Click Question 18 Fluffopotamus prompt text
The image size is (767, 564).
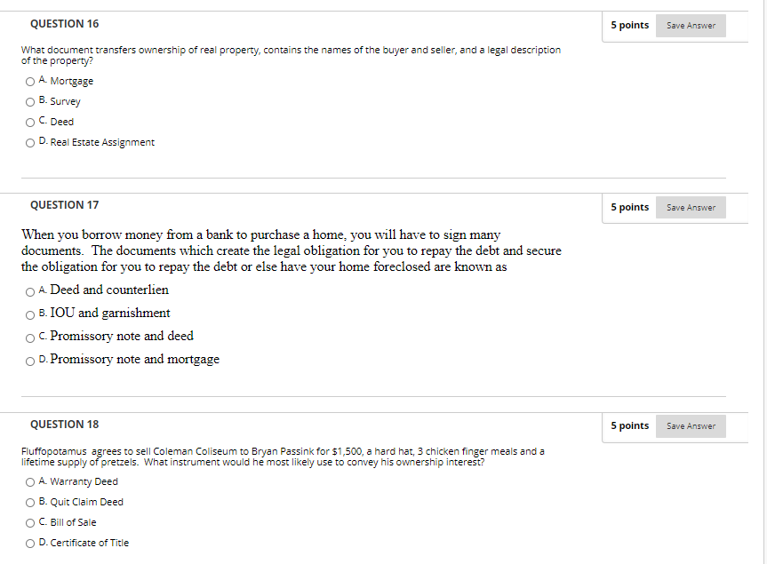[x=283, y=457]
